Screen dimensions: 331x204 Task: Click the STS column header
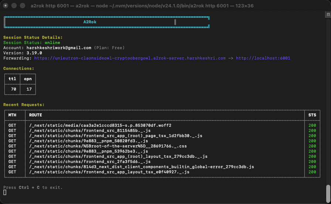click(x=312, y=115)
